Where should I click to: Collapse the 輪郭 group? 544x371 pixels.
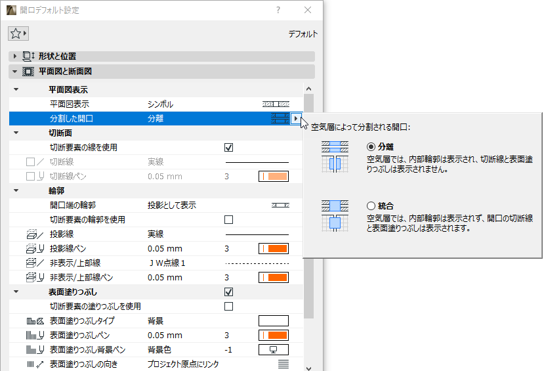[16, 190]
